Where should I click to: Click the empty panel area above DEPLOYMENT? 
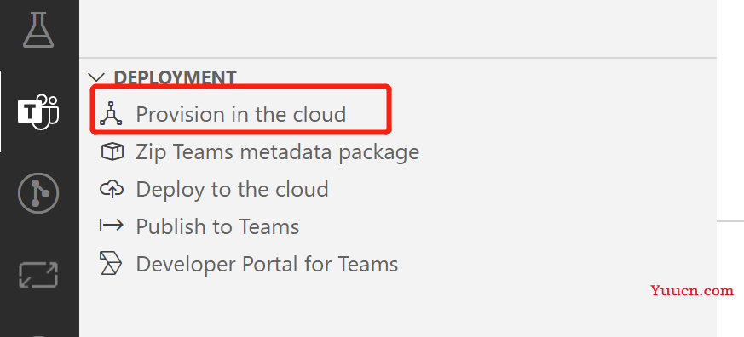(398, 28)
